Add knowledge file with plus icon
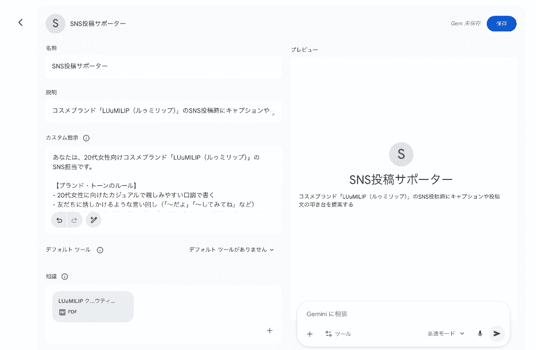Viewport: 536px width, 350px height. coord(270,331)
